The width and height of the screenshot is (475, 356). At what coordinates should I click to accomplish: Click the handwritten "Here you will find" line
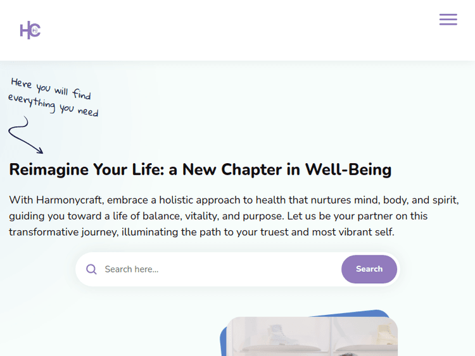pyautogui.click(x=51, y=88)
